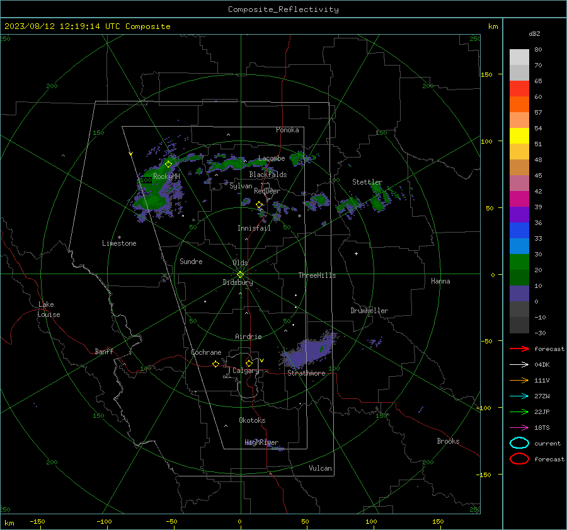This screenshot has width=567, height=530.
Task: Click the 33 dBZ blue swatch
Action: (519, 246)
